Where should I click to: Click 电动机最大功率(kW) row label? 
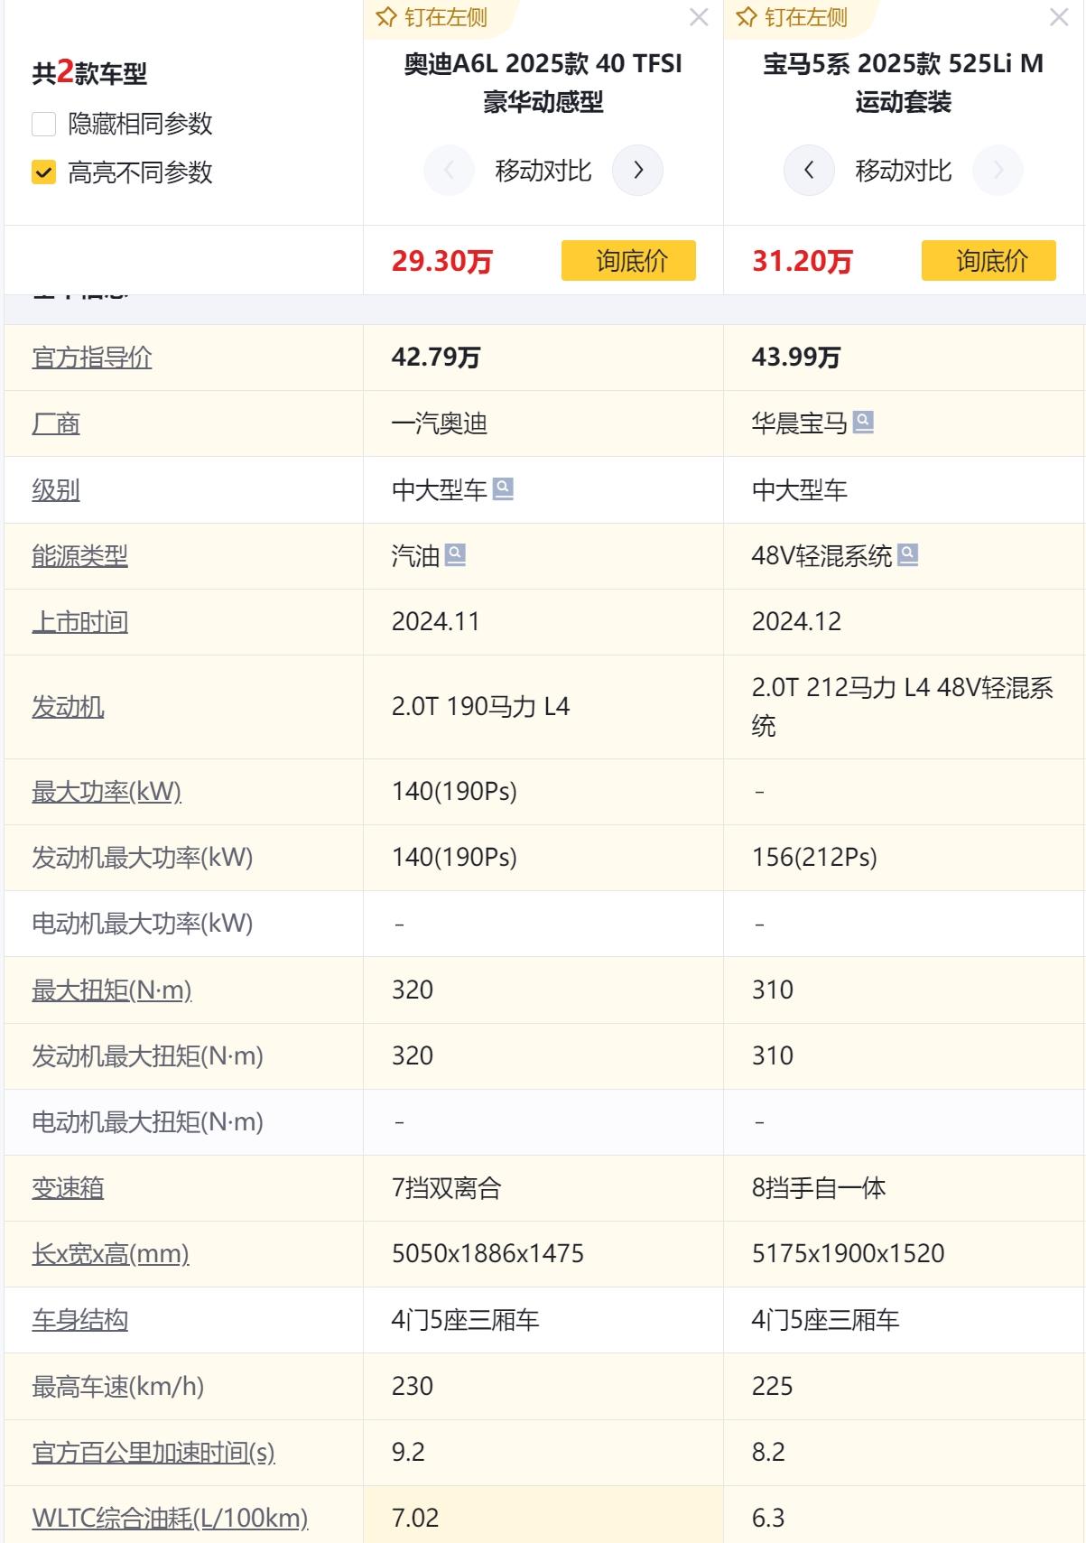coord(143,924)
